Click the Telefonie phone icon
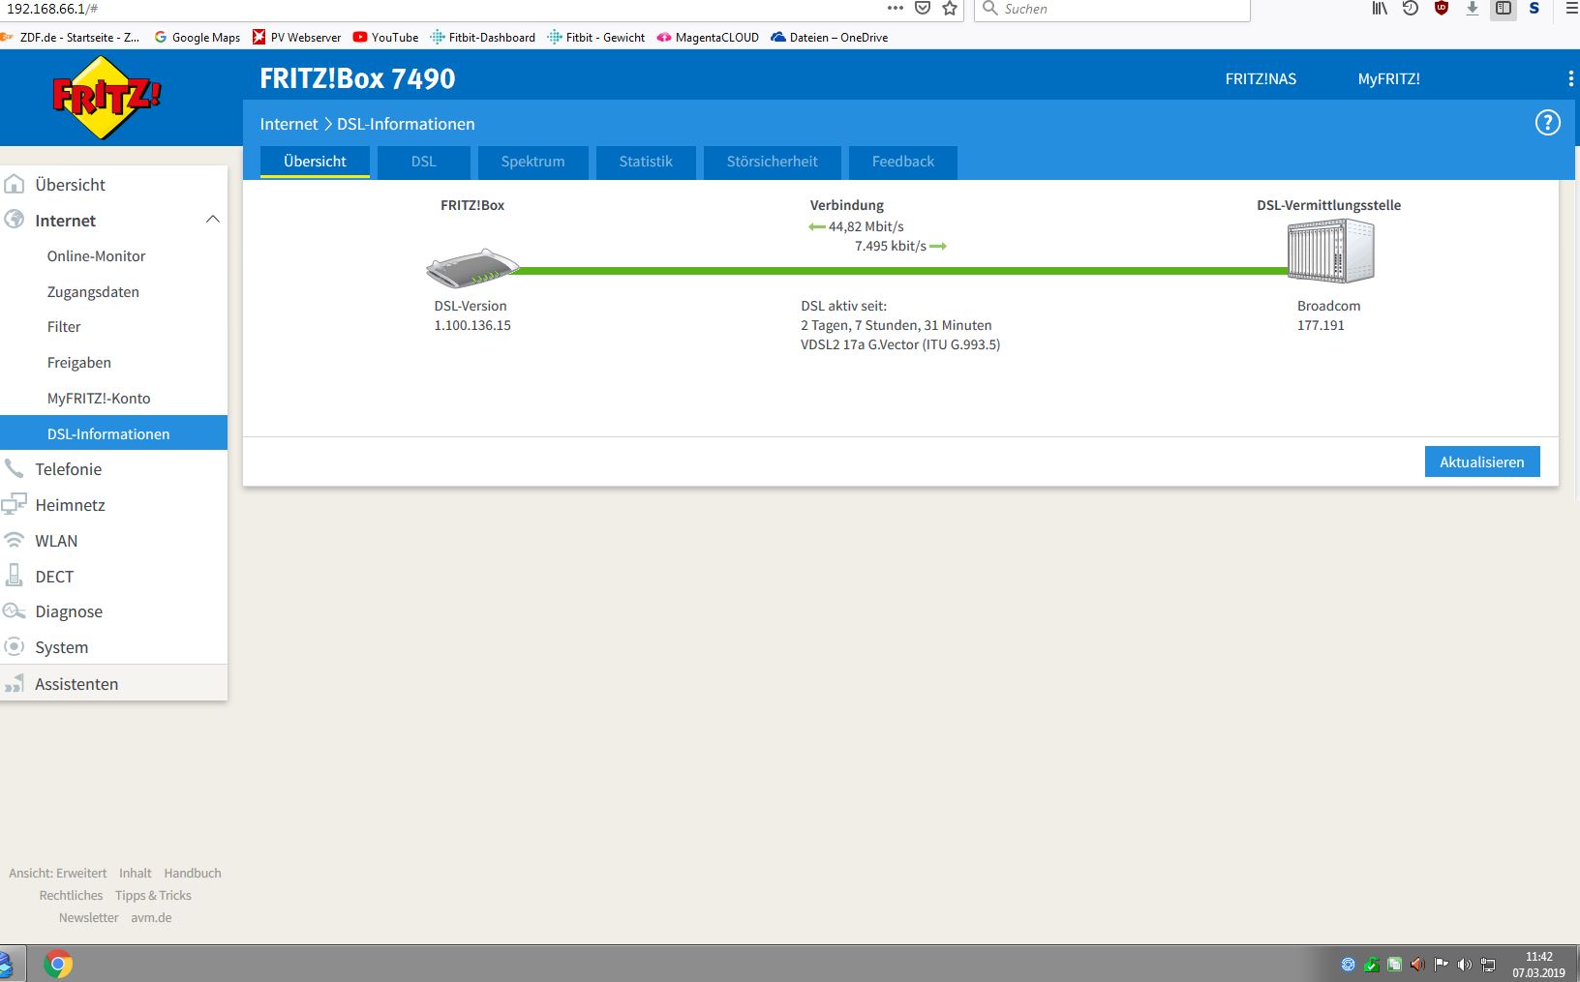The width and height of the screenshot is (1580, 982). (15, 468)
